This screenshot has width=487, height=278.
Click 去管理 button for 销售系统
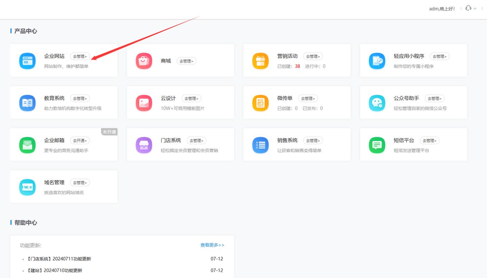(313, 140)
